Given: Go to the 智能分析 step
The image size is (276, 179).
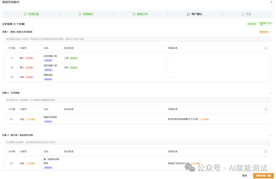Looking at the screenshot, I should pos(140,14).
